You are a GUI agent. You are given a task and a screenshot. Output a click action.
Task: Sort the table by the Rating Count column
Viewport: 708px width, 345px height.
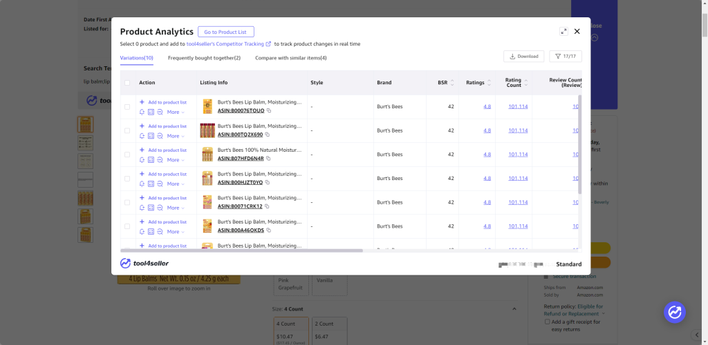[525, 82]
